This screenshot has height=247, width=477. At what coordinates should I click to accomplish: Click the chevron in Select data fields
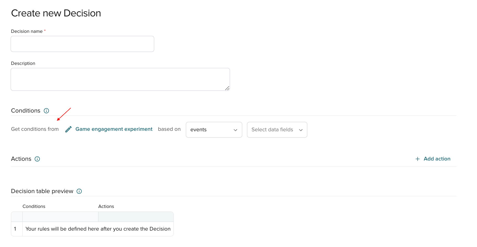click(301, 130)
